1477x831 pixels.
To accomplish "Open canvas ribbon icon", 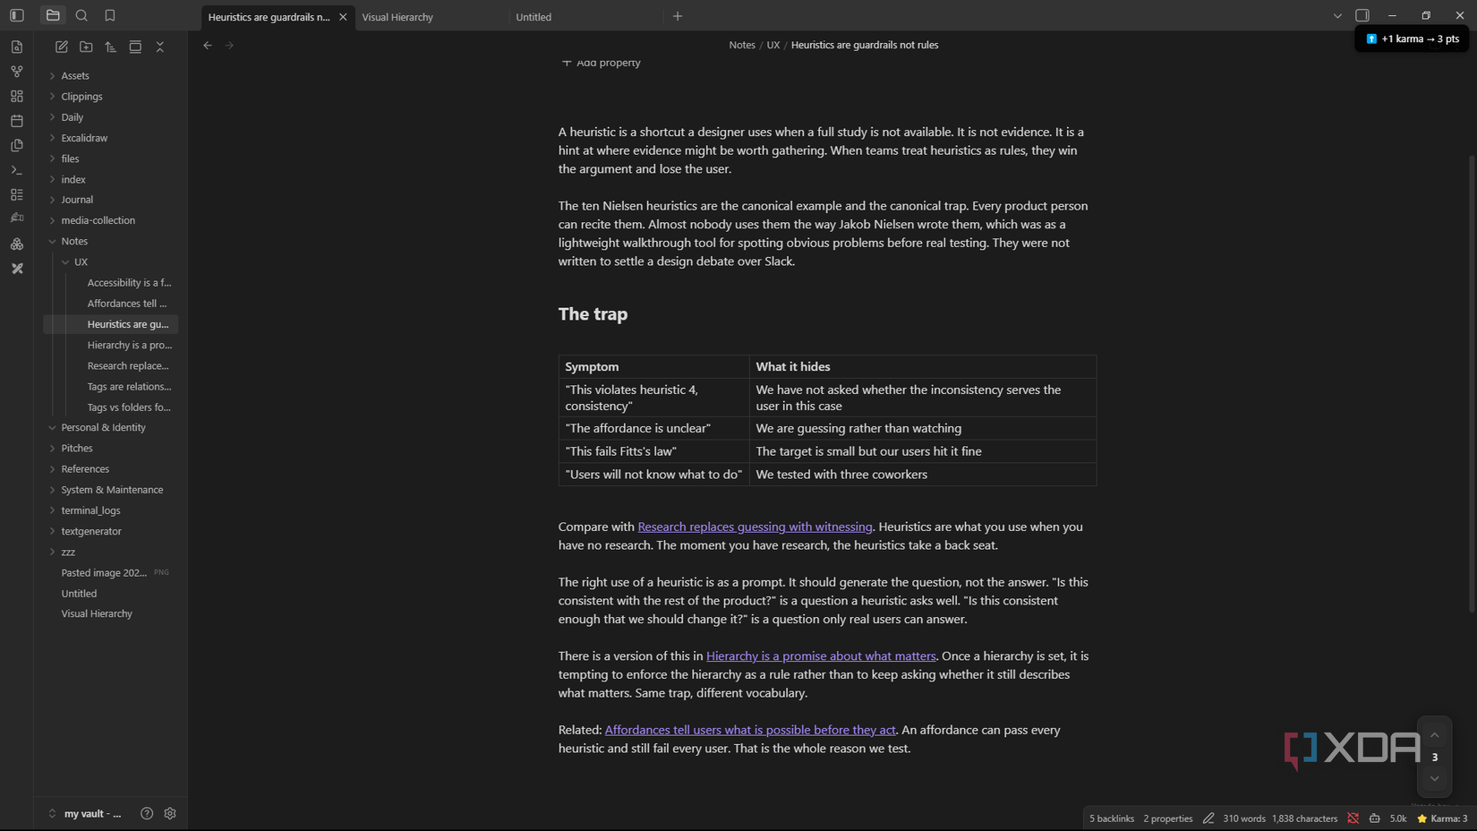I will click(17, 96).
